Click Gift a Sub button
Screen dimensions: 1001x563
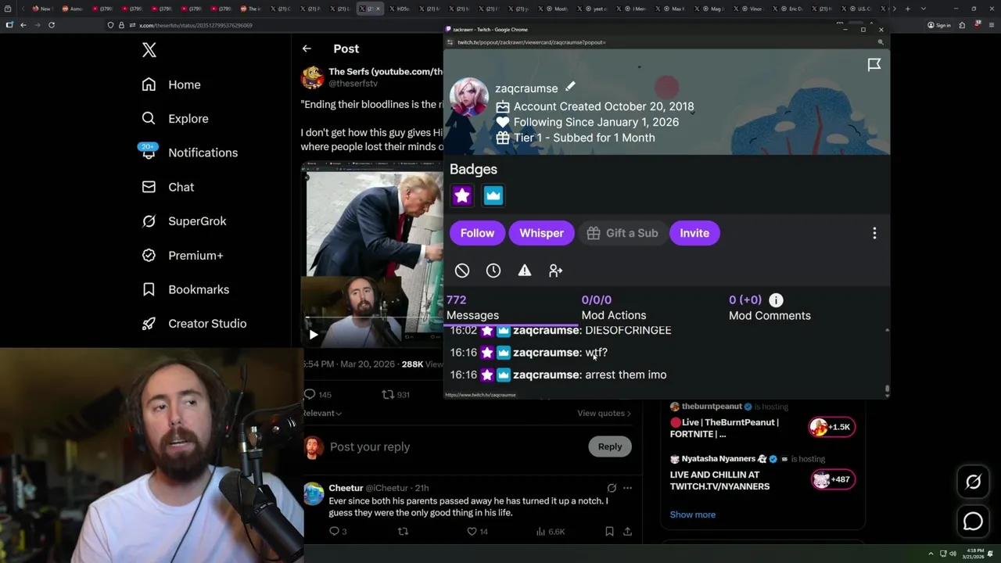coord(622,233)
